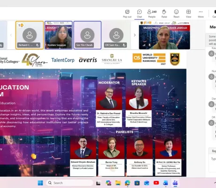Select the Richard C. participant tile

click(30, 35)
